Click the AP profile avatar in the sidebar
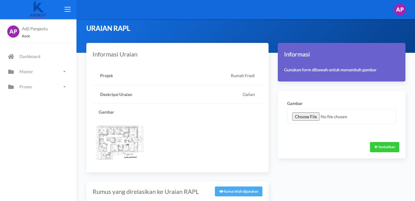Viewport: 415px width, 201px height. 13,31
